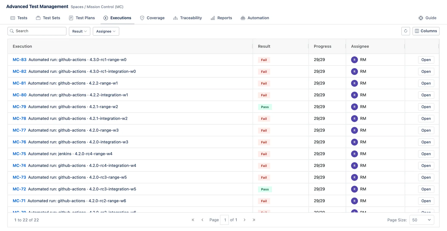The height and width of the screenshot is (231, 447).
Task: Click 29/29 progress in MC-77 row
Action: click(319, 130)
